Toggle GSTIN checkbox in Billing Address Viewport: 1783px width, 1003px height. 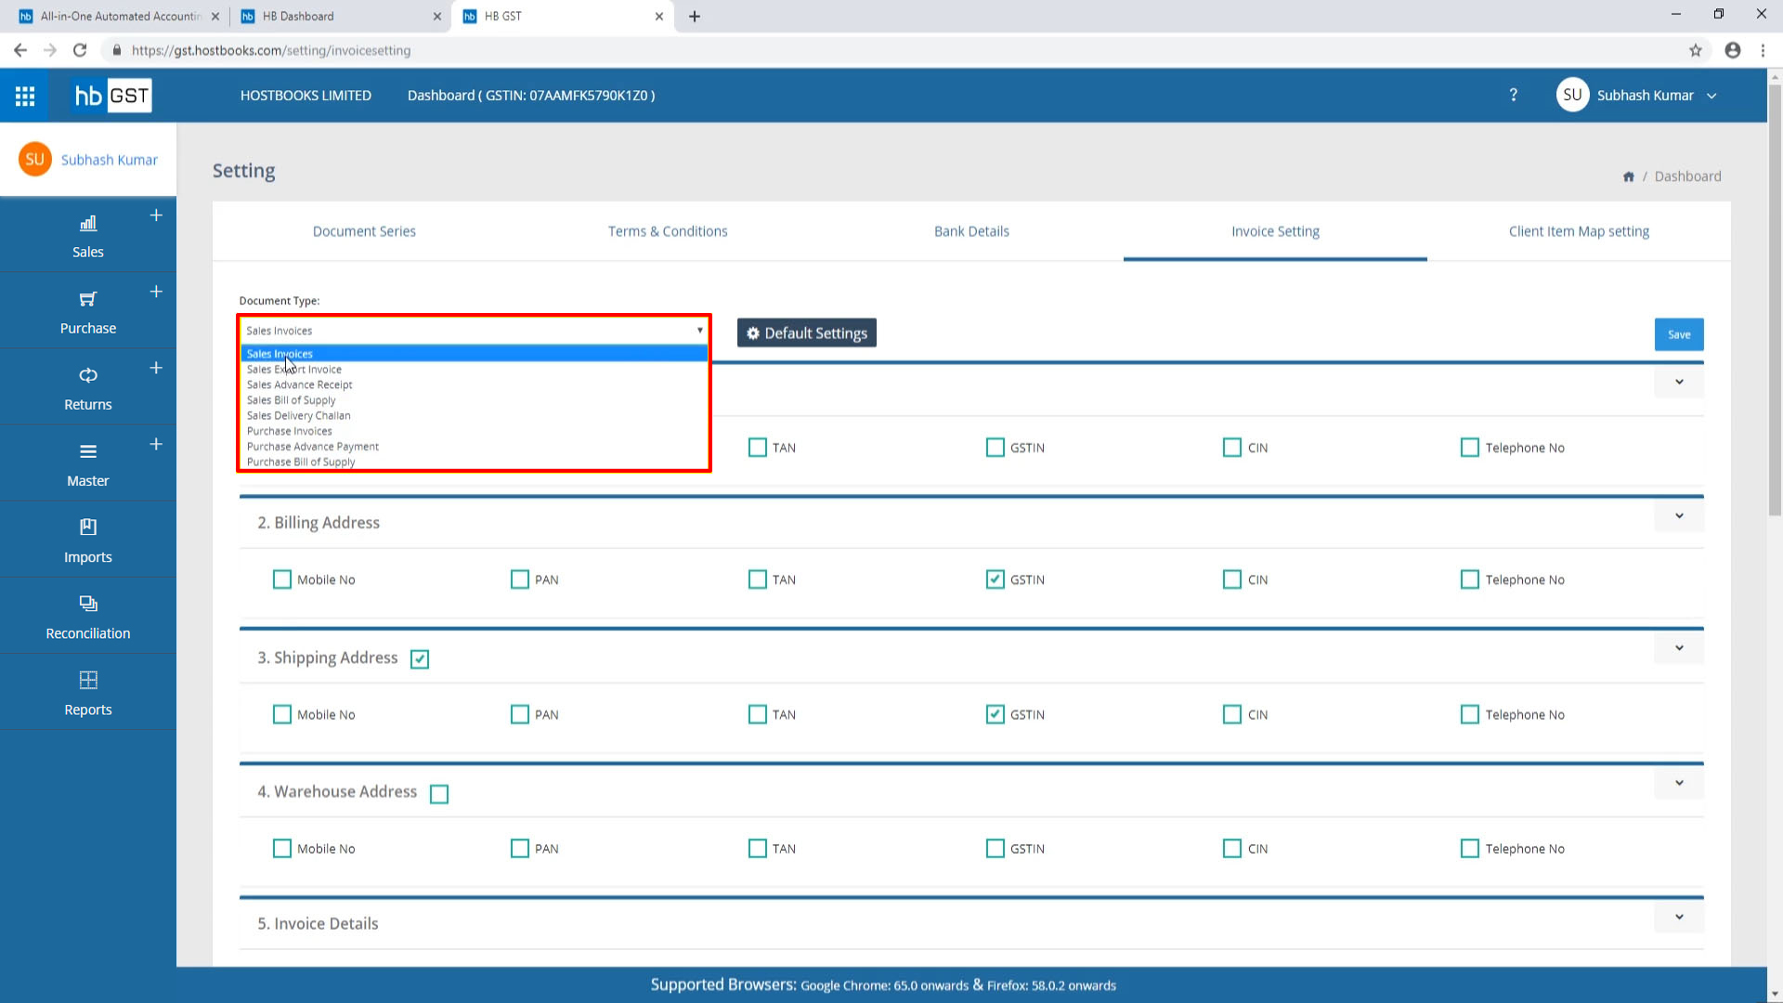coord(995,580)
